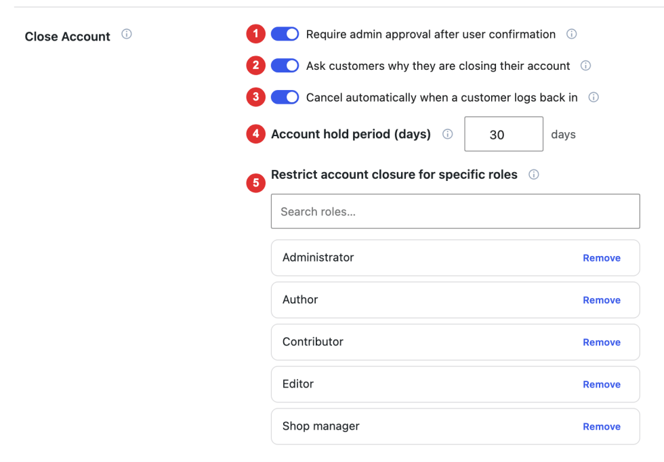Click info icon beside Account hold period
The height and width of the screenshot is (462, 664).
click(x=448, y=134)
